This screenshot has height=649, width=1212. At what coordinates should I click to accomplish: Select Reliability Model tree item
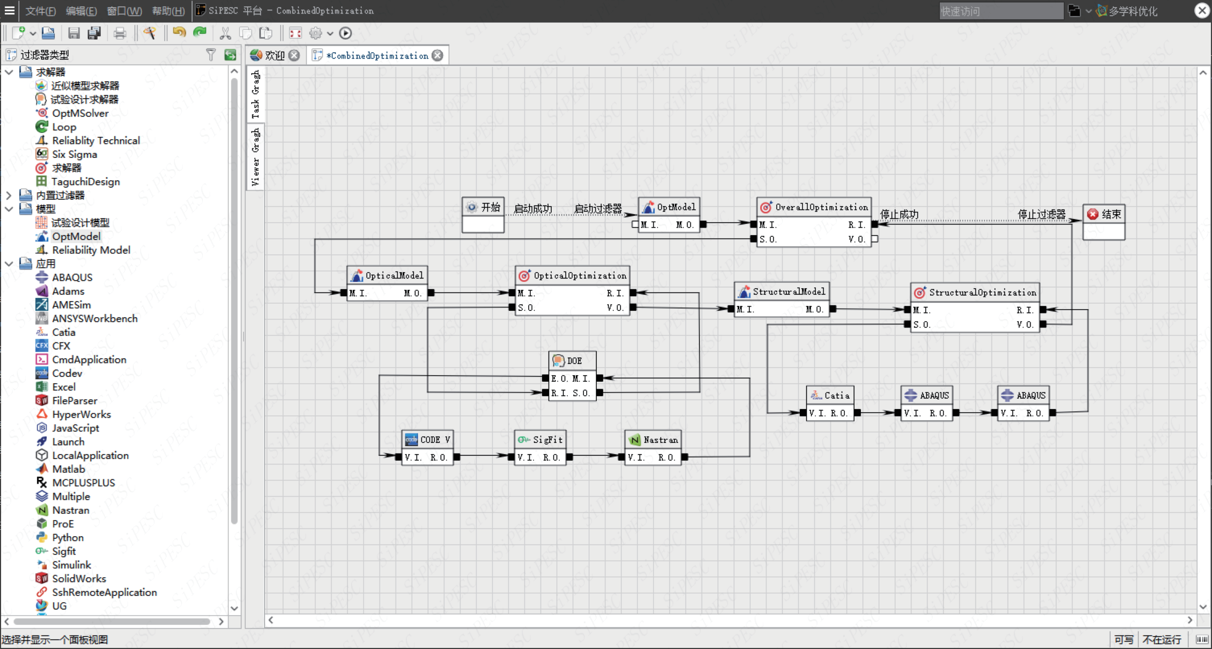coord(91,250)
